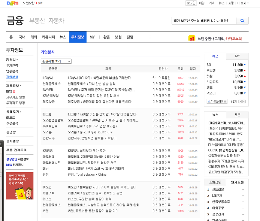The height and width of the screenshot is (221, 260).
Task: Open the 증권사별 보기 dropdown
Action: click(56, 61)
